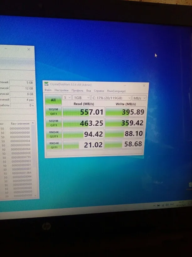Open the Вид menu

[x=89, y=91]
